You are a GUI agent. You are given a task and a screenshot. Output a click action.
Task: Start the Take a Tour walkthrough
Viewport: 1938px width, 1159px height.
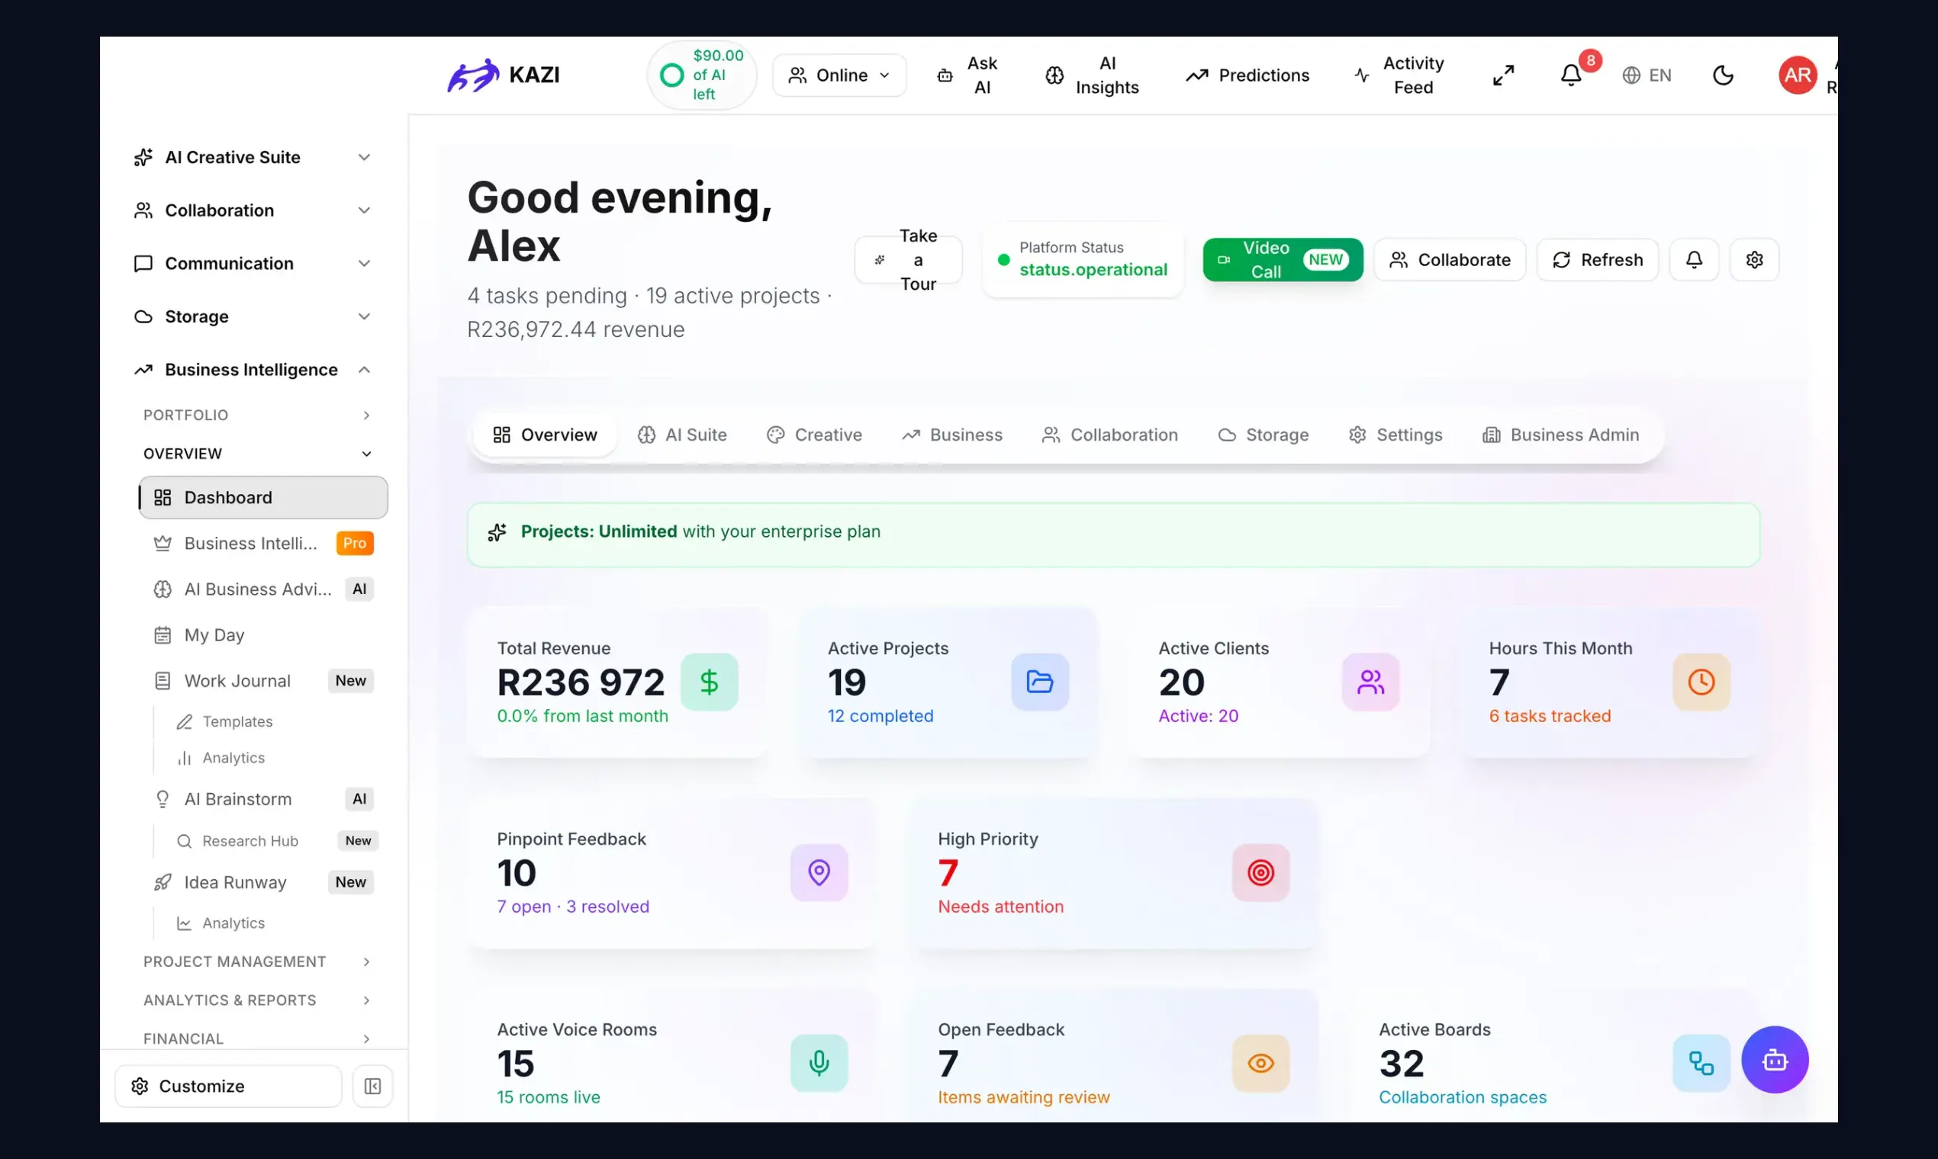pos(908,259)
